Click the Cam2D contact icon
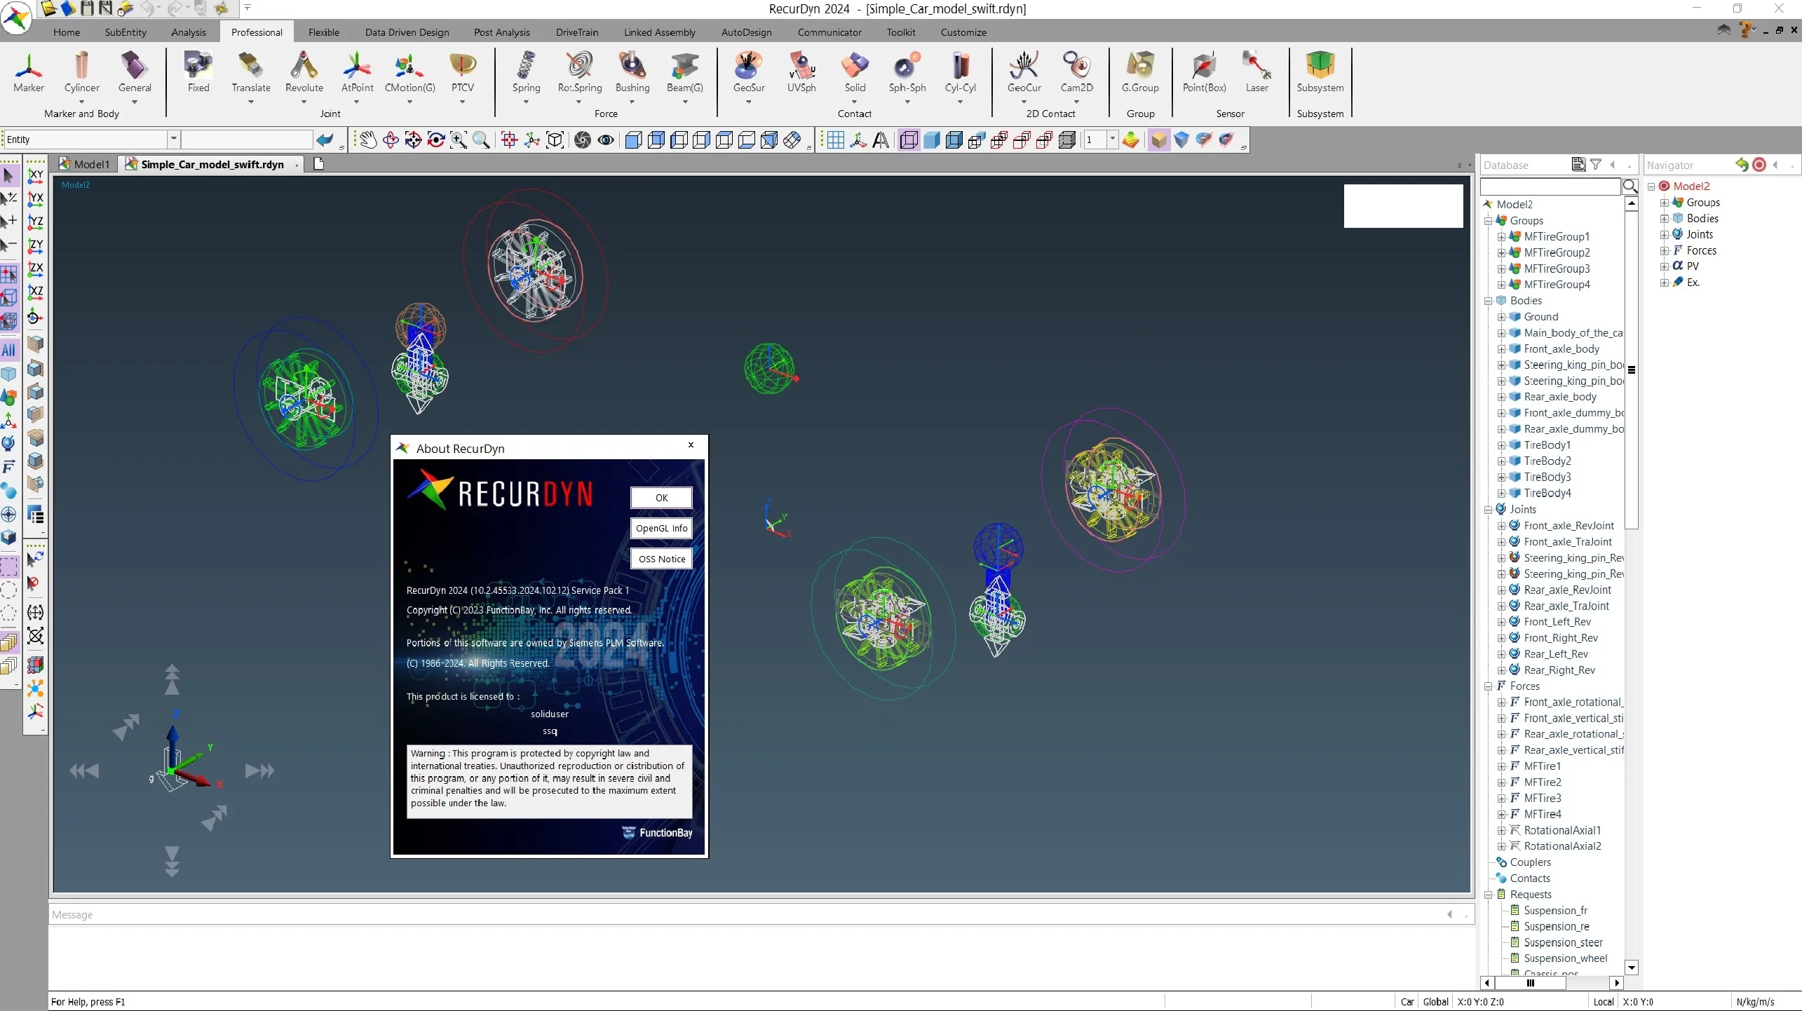The width and height of the screenshot is (1802, 1011). [1077, 72]
